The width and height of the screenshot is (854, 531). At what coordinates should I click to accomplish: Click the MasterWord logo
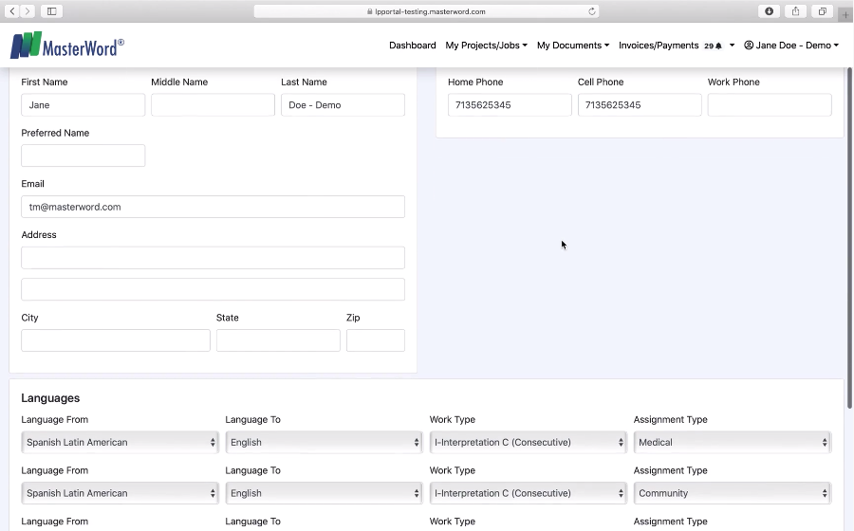66,46
